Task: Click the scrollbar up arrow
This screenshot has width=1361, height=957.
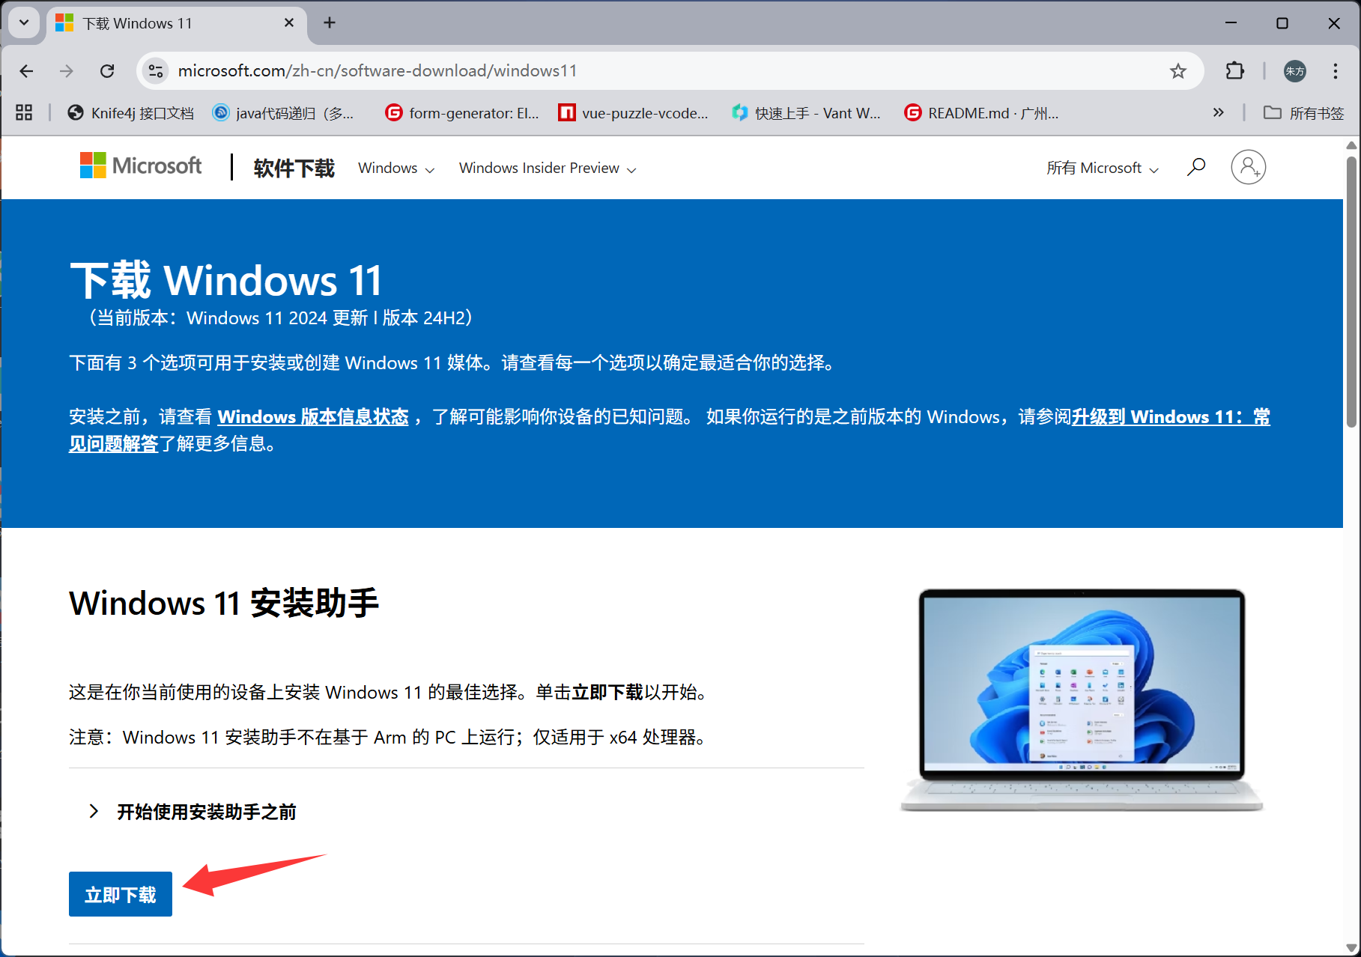Action: (x=1352, y=145)
